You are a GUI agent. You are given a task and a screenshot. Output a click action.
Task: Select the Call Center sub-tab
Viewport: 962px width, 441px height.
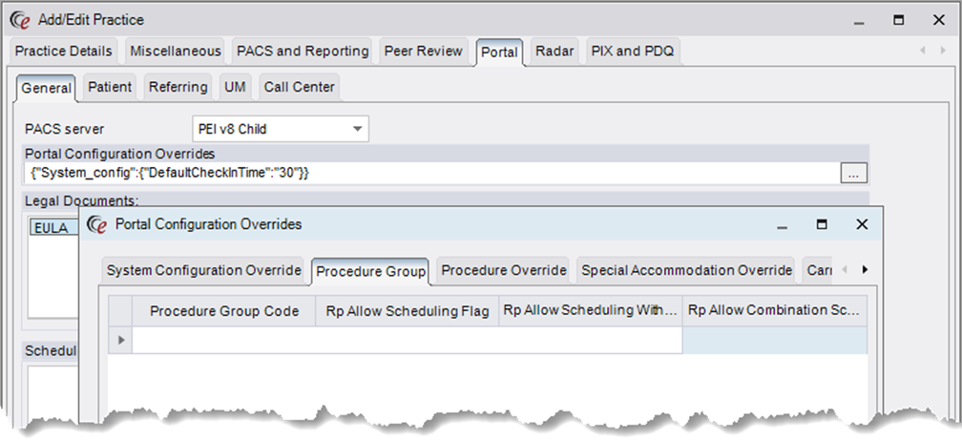coord(299,87)
